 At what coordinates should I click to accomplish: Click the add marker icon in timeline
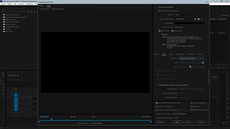click(22, 80)
